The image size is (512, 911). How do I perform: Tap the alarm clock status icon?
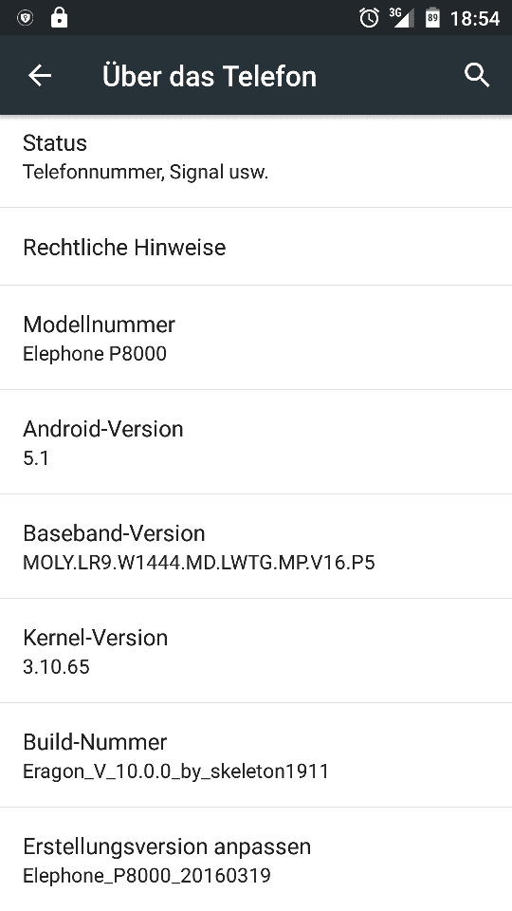[369, 18]
